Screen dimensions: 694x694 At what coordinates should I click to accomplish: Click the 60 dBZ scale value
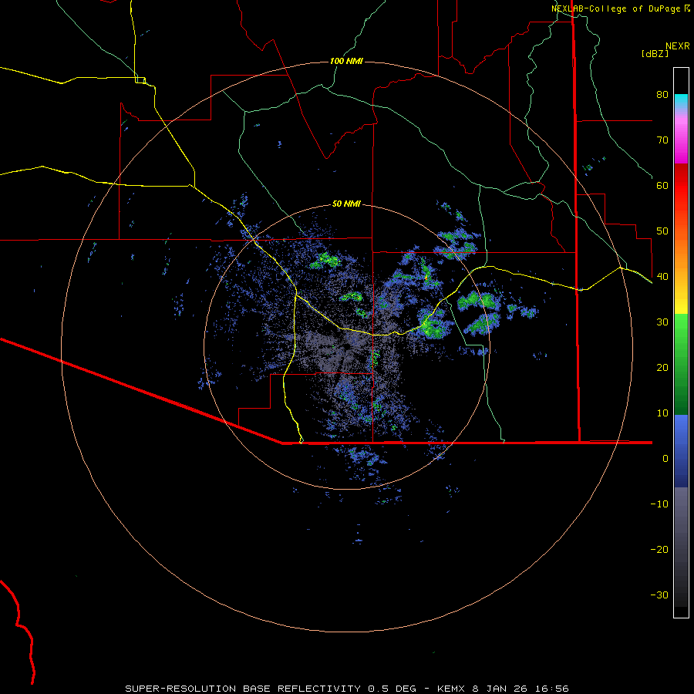point(662,185)
